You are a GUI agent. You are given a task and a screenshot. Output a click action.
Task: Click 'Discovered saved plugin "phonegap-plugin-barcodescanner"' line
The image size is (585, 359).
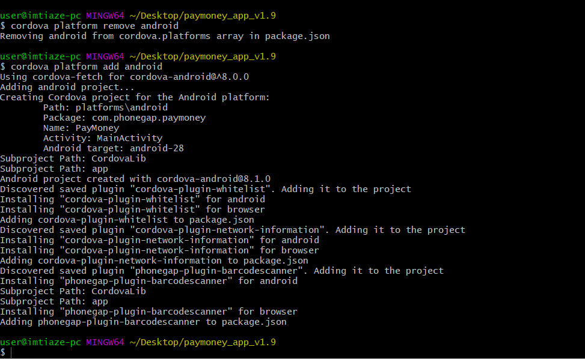coord(222,271)
